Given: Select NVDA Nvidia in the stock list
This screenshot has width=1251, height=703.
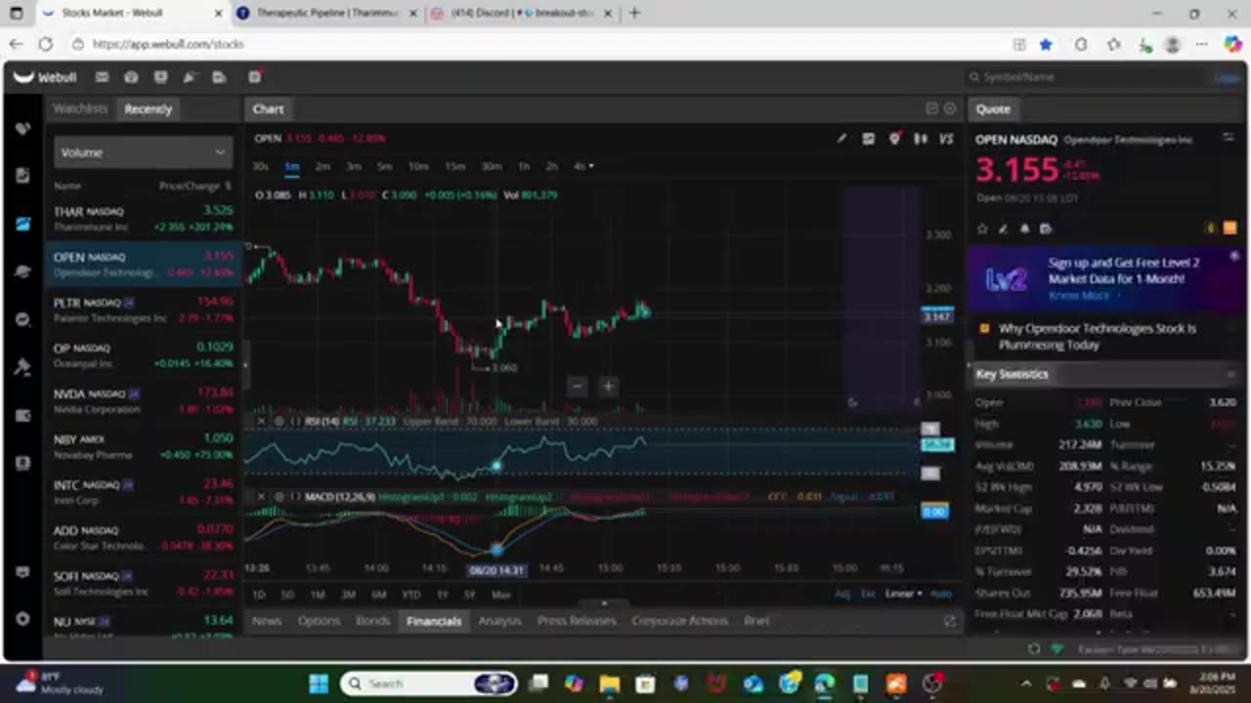Looking at the screenshot, I should [144, 401].
